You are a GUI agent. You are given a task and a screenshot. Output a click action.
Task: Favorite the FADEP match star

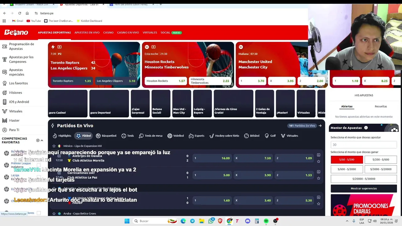(318, 204)
